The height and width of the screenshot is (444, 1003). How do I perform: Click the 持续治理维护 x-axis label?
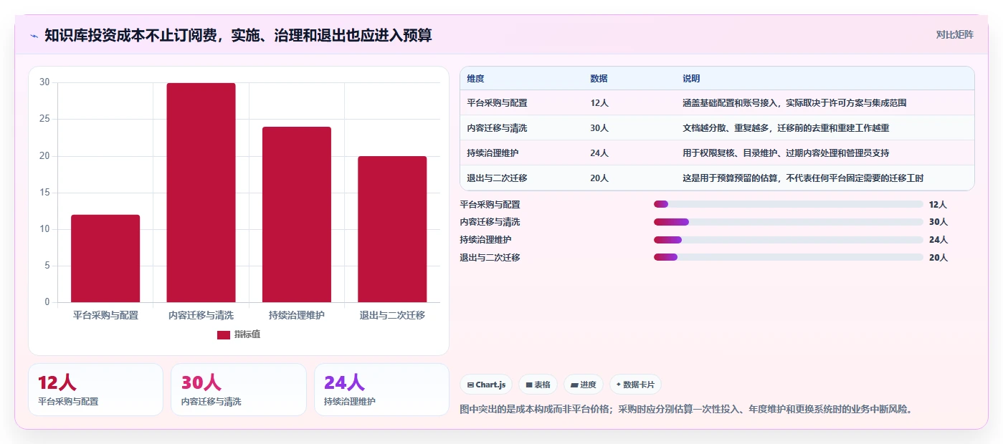tap(297, 315)
